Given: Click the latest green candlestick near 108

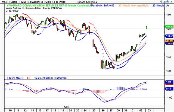Looking at the screenshot, I should click(147, 28).
